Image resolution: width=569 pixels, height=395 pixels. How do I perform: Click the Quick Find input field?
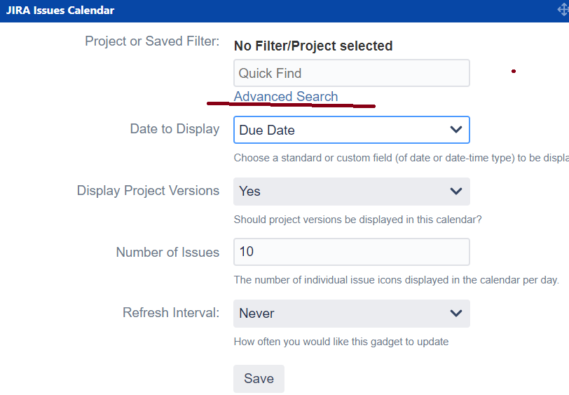(x=352, y=73)
